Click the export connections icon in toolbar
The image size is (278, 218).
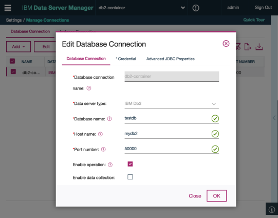[x=248, y=47]
